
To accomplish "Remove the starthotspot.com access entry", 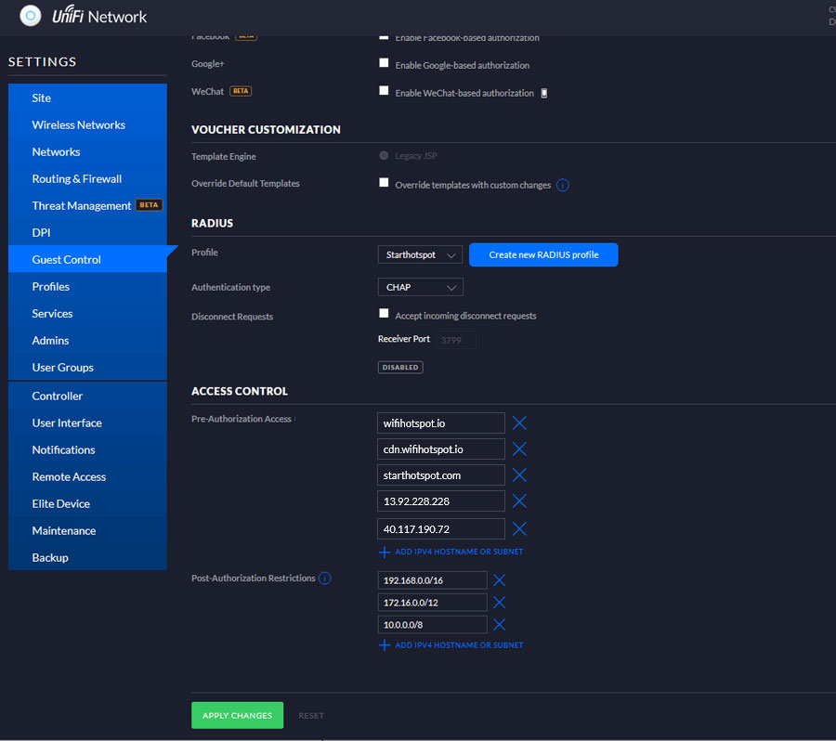I will click(x=519, y=475).
